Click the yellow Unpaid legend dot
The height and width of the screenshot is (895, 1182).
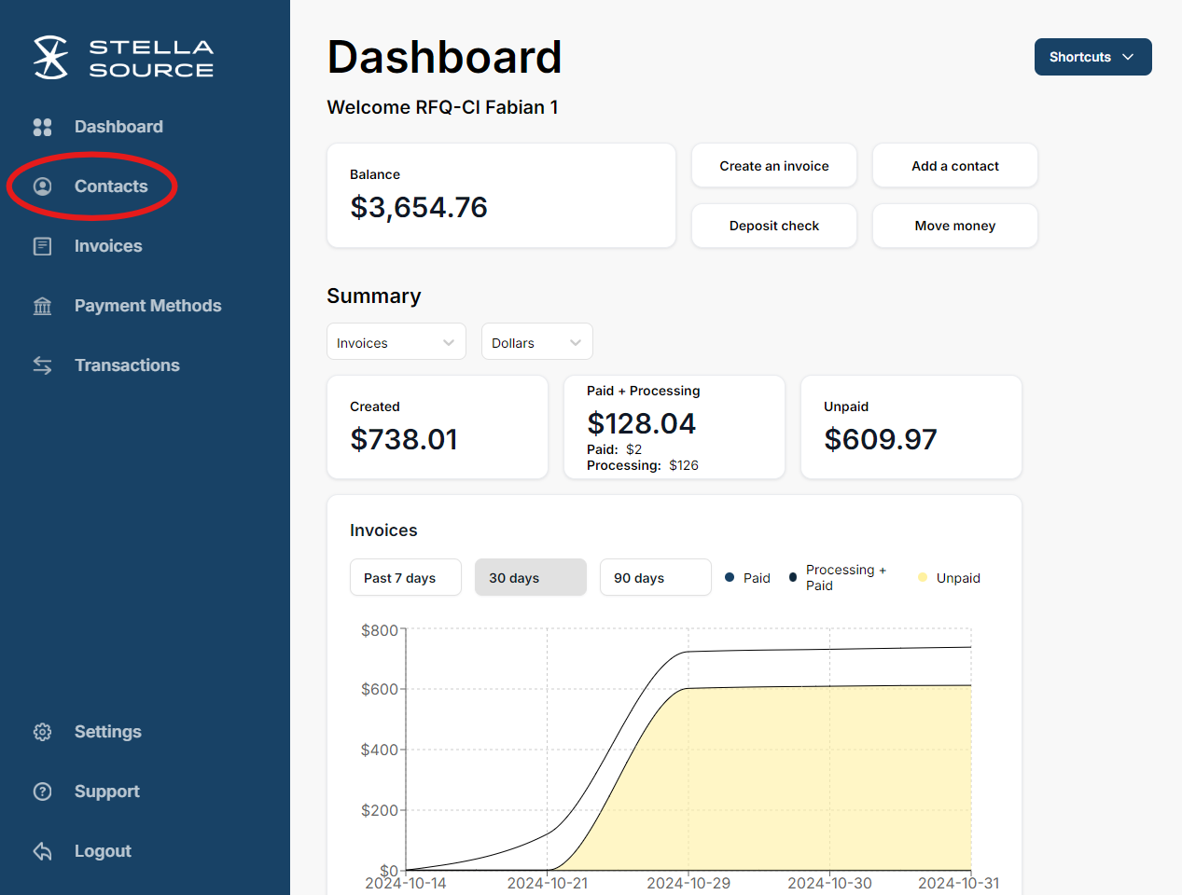[923, 577]
